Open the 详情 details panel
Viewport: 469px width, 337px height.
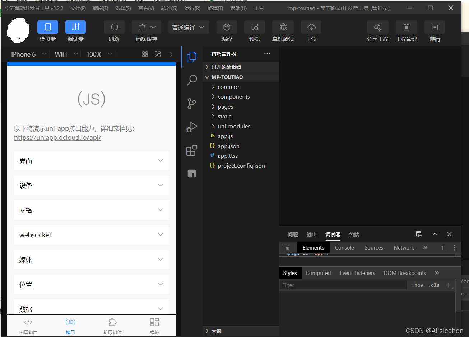(x=435, y=27)
